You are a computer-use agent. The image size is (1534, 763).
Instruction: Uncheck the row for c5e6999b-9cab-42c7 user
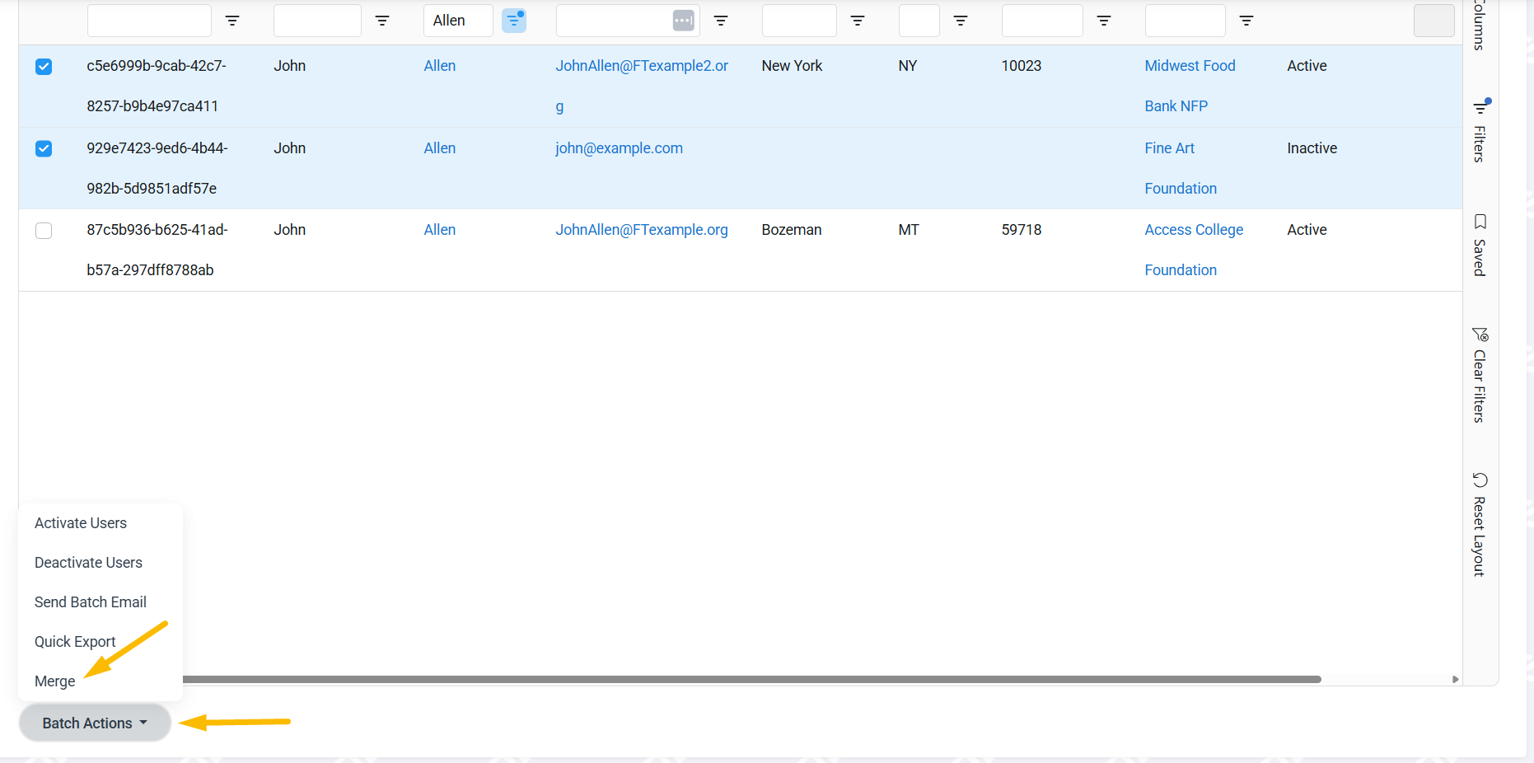(x=44, y=67)
